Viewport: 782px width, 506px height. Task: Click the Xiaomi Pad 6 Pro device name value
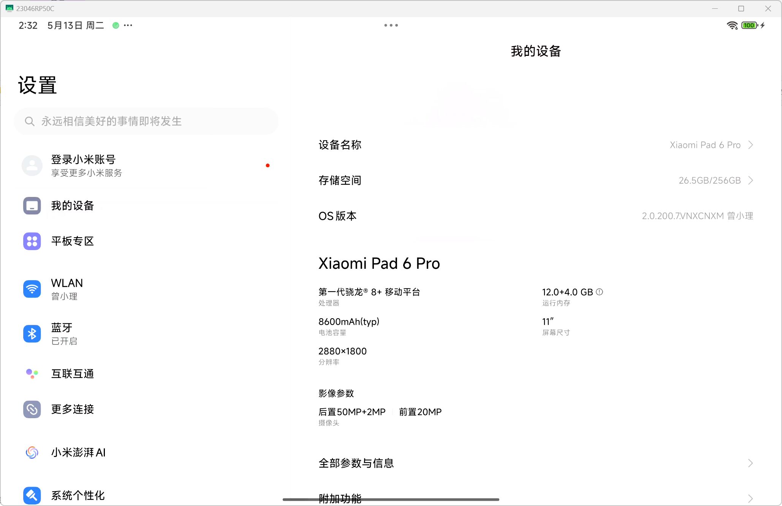pos(705,145)
